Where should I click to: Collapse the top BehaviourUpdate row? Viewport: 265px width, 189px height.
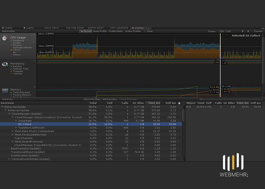pyautogui.click(x=2, y=107)
